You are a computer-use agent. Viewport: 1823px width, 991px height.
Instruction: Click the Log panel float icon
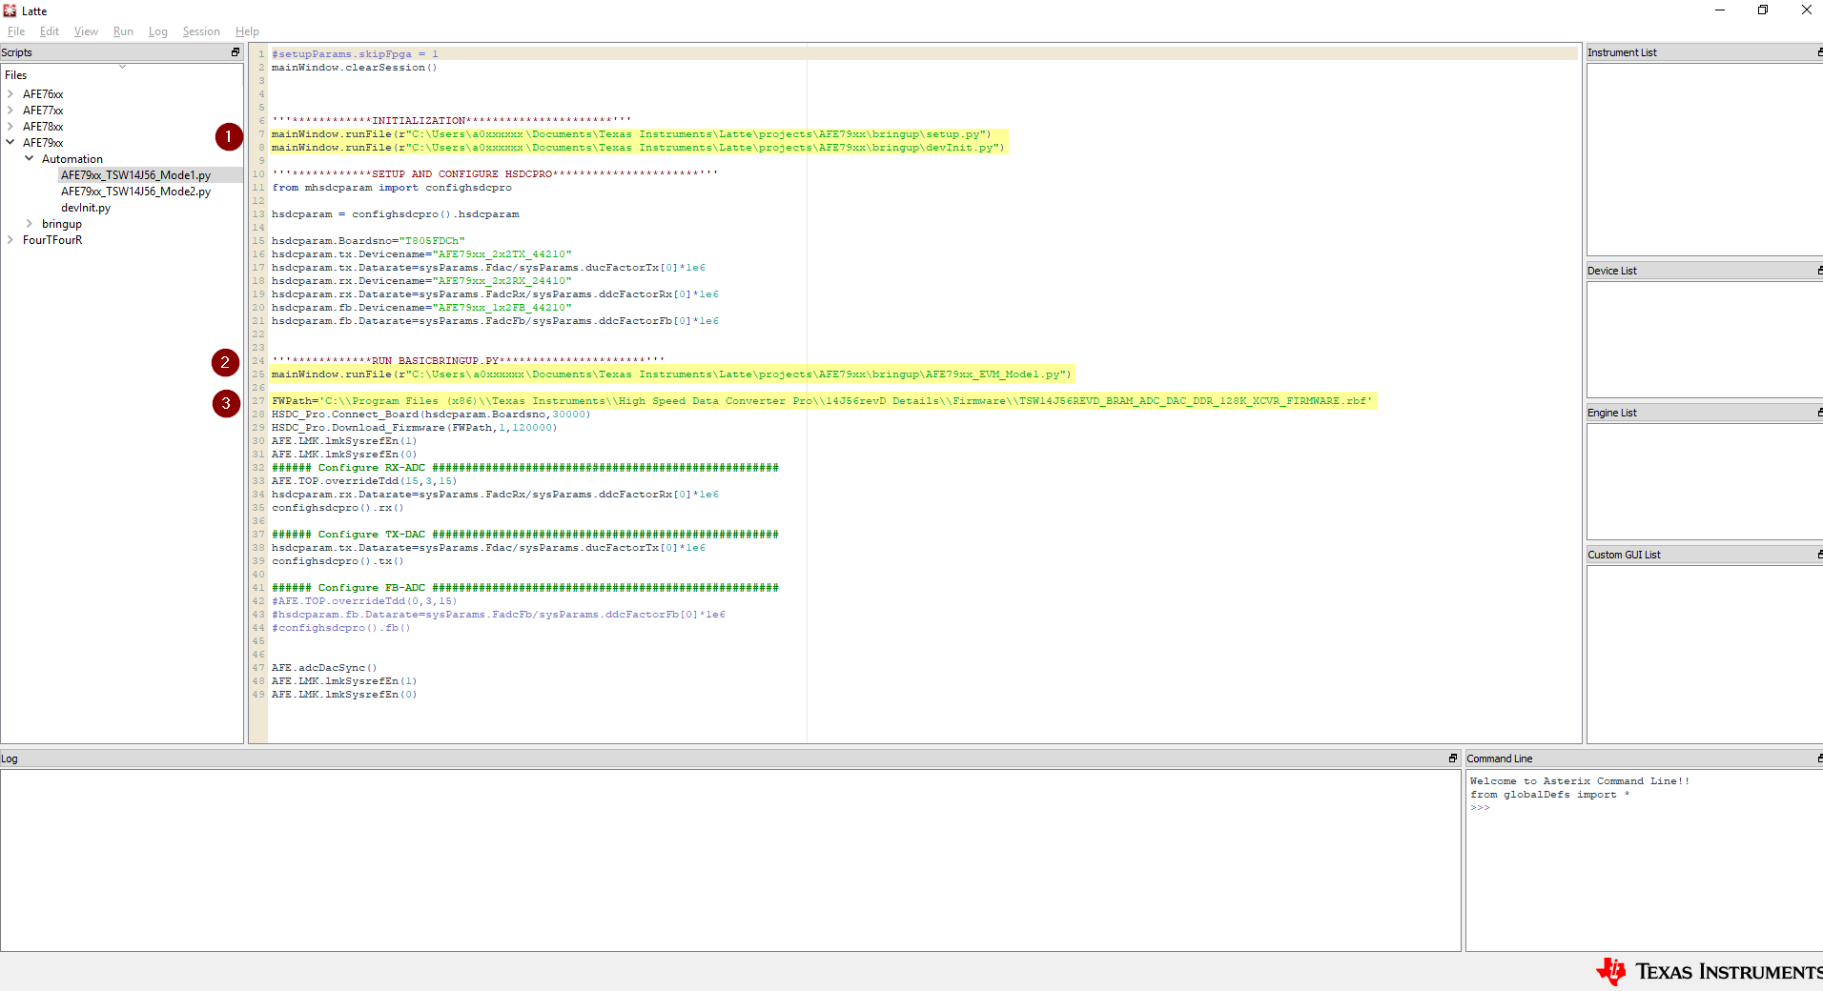pos(1453,758)
